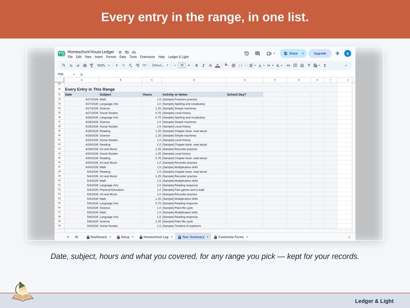Format as percent

coord(123,66)
